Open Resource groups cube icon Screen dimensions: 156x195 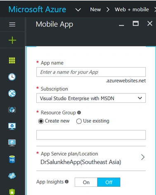[x=12, y=110]
